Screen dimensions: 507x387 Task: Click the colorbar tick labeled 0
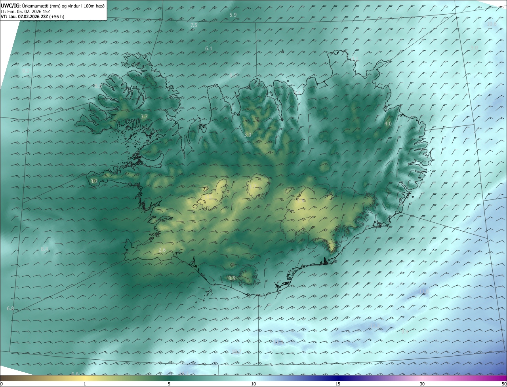pos(2,384)
